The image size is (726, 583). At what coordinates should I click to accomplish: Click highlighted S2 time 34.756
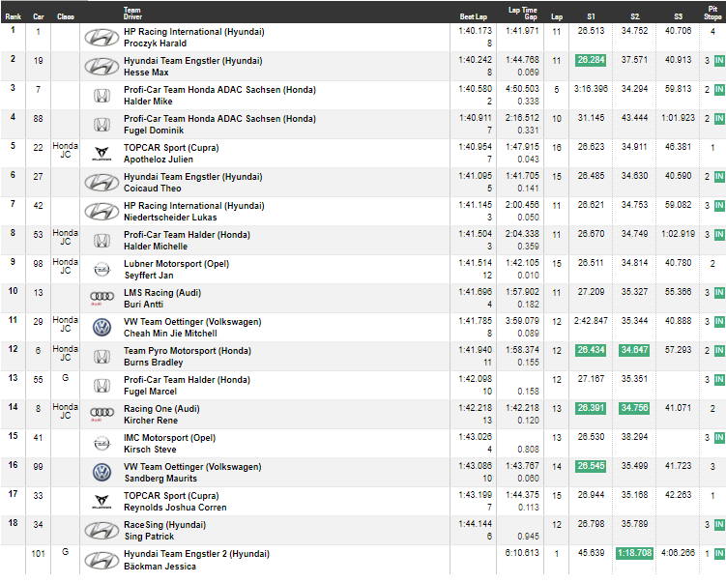pyautogui.click(x=634, y=408)
